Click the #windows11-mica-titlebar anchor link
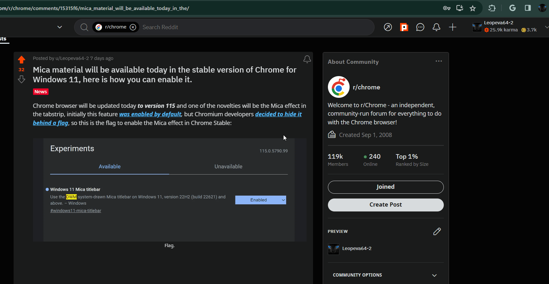Image resolution: width=549 pixels, height=284 pixels. pos(76,210)
